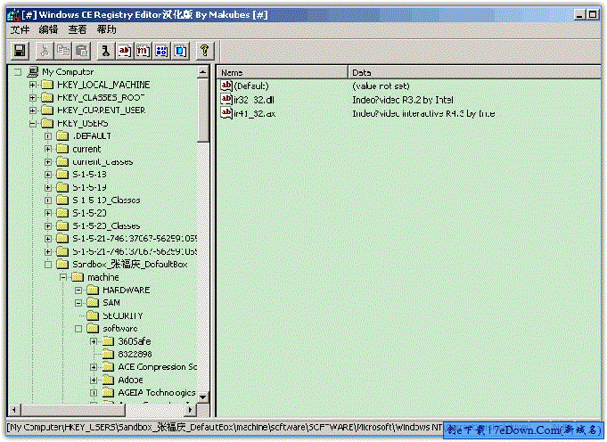Screen dimensions: 607x442
Task: Select the SECURITY key in tree
Action: pos(122,315)
